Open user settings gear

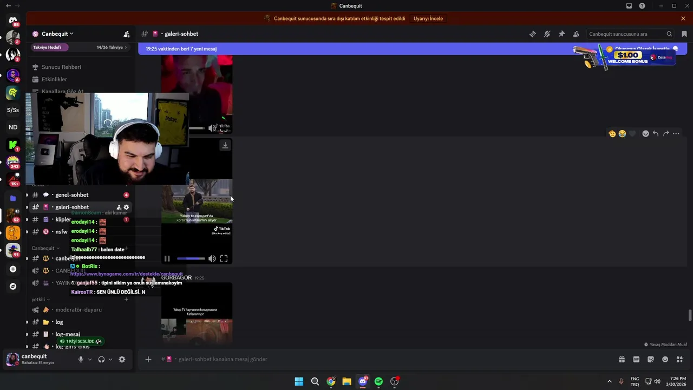tap(122, 359)
